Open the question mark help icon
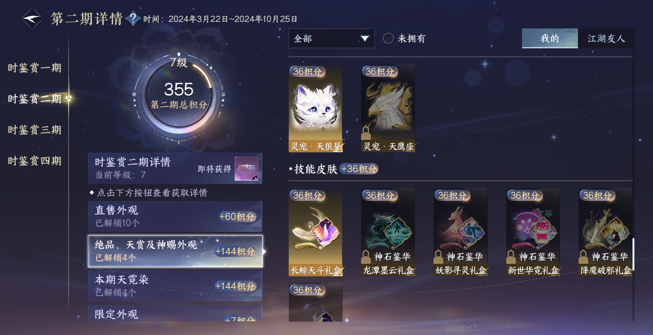The image size is (653, 335). click(133, 18)
